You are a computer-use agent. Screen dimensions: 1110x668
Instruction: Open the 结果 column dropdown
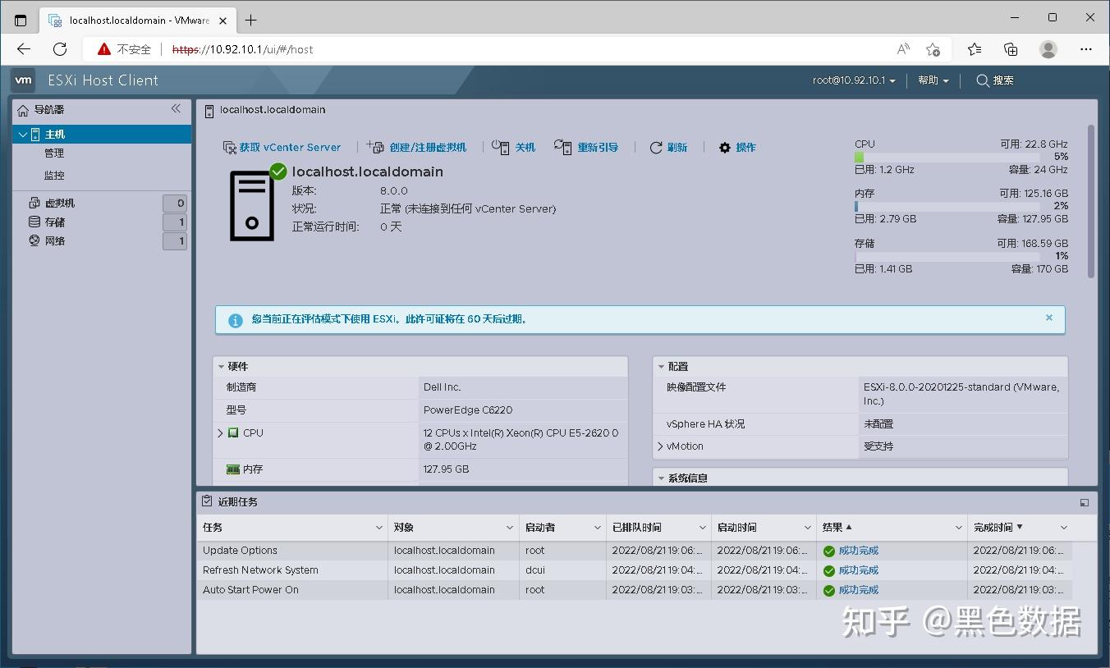click(x=958, y=528)
